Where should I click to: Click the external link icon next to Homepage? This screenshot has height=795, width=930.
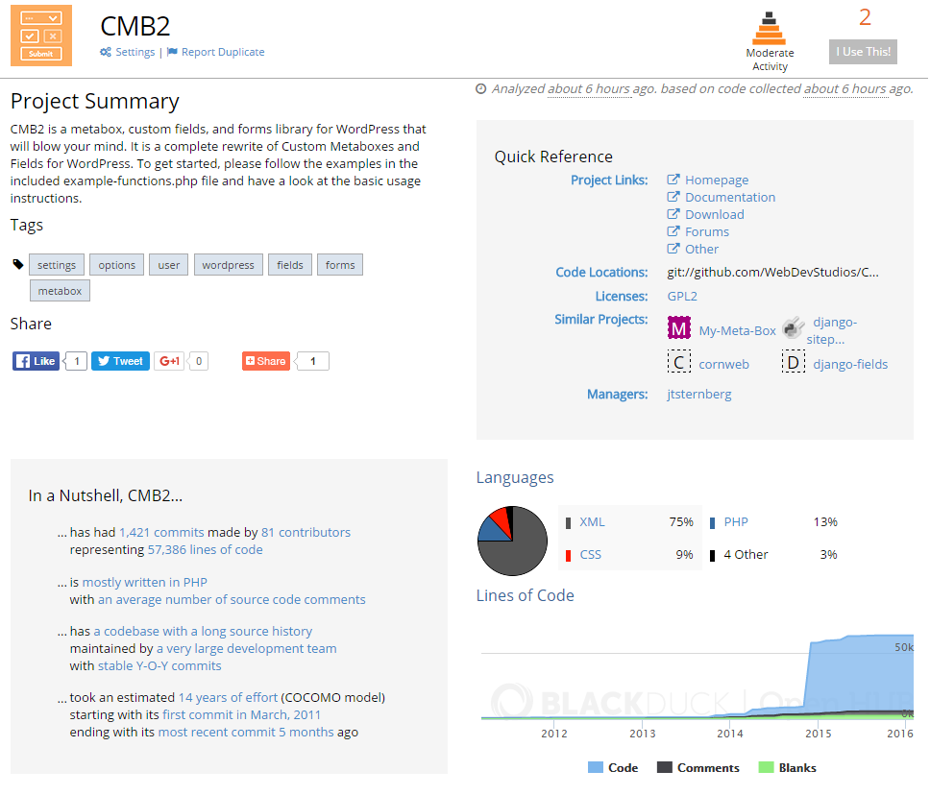[x=673, y=179]
